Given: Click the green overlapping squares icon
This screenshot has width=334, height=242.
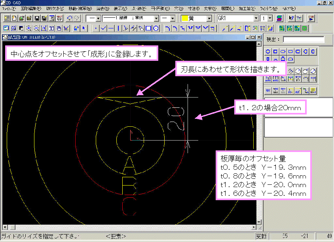Looking at the screenshot, I should click(305, 28).
